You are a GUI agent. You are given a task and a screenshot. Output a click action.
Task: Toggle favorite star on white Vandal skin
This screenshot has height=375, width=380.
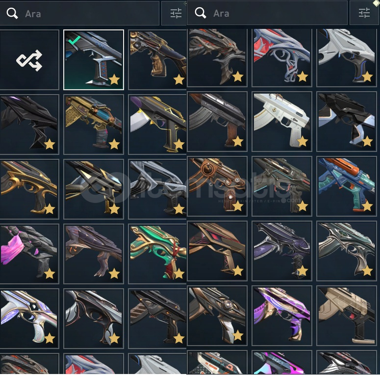pos(303,141)
